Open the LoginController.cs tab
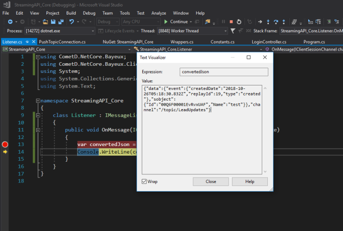The height and width of the screenshot is (231, 343). click(269, 41)
